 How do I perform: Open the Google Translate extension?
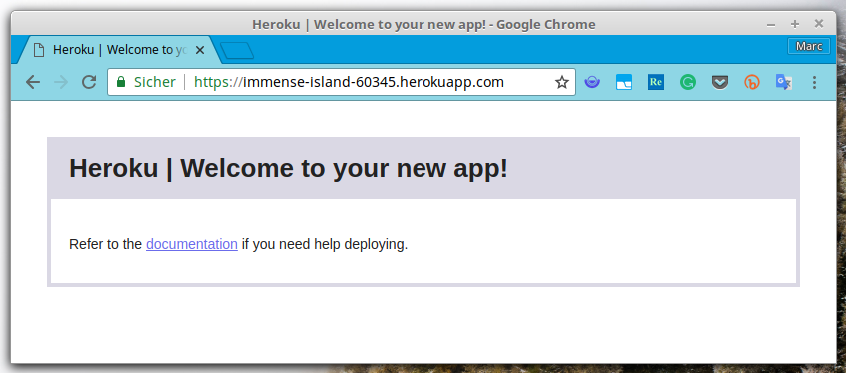pos(783,82)
